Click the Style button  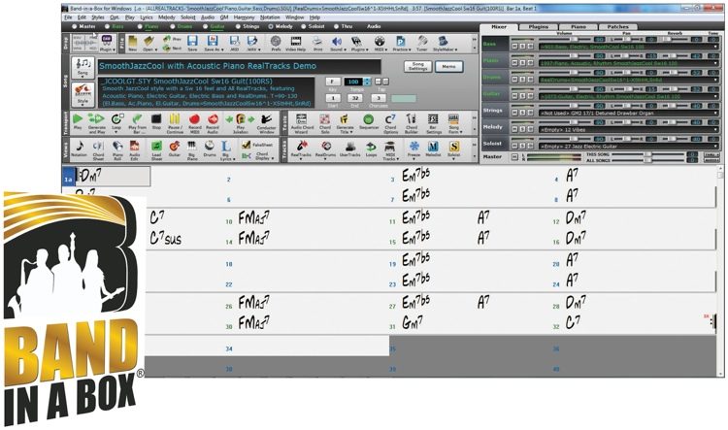pos(83,94)
